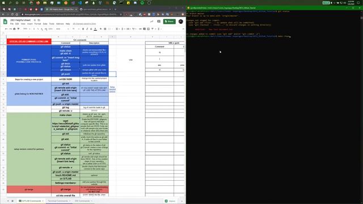Toggle Bold formatting in Sheets toolbar
This screenshot has width=363, height=204.
point(83,29)
